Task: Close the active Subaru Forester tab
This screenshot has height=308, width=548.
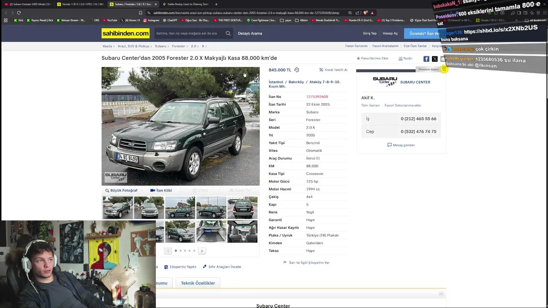Action: click(x=155, y=4)
